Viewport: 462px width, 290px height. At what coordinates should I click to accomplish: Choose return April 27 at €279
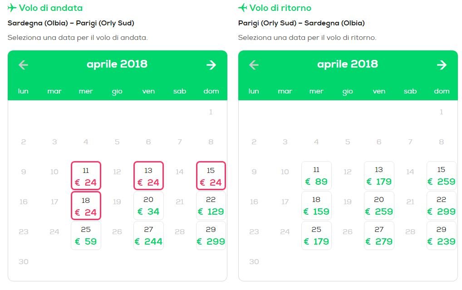tap(379, 236)
